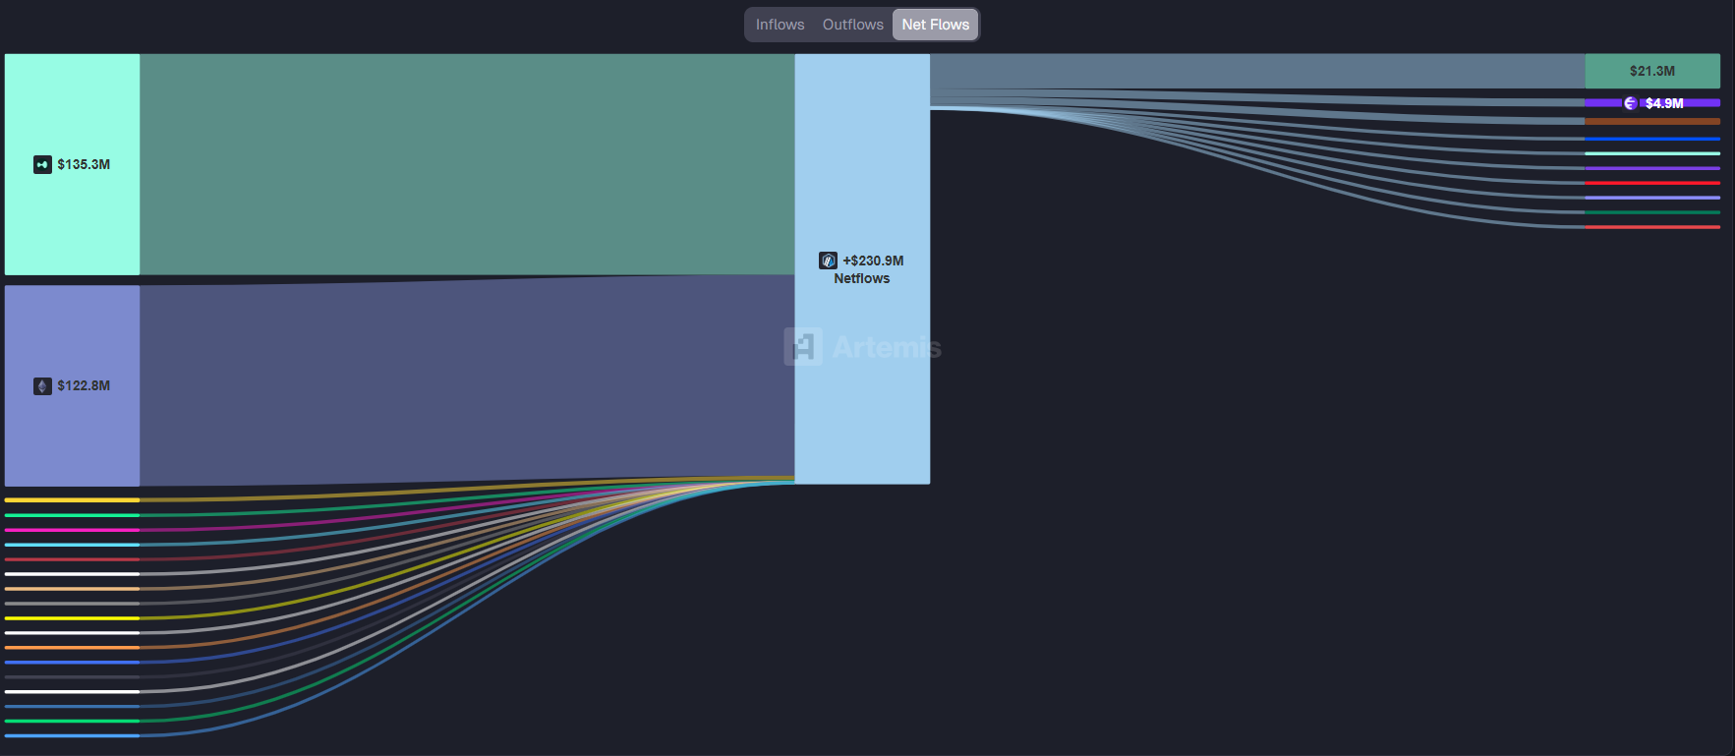Select the orange source bar

(x=72, y=648)
